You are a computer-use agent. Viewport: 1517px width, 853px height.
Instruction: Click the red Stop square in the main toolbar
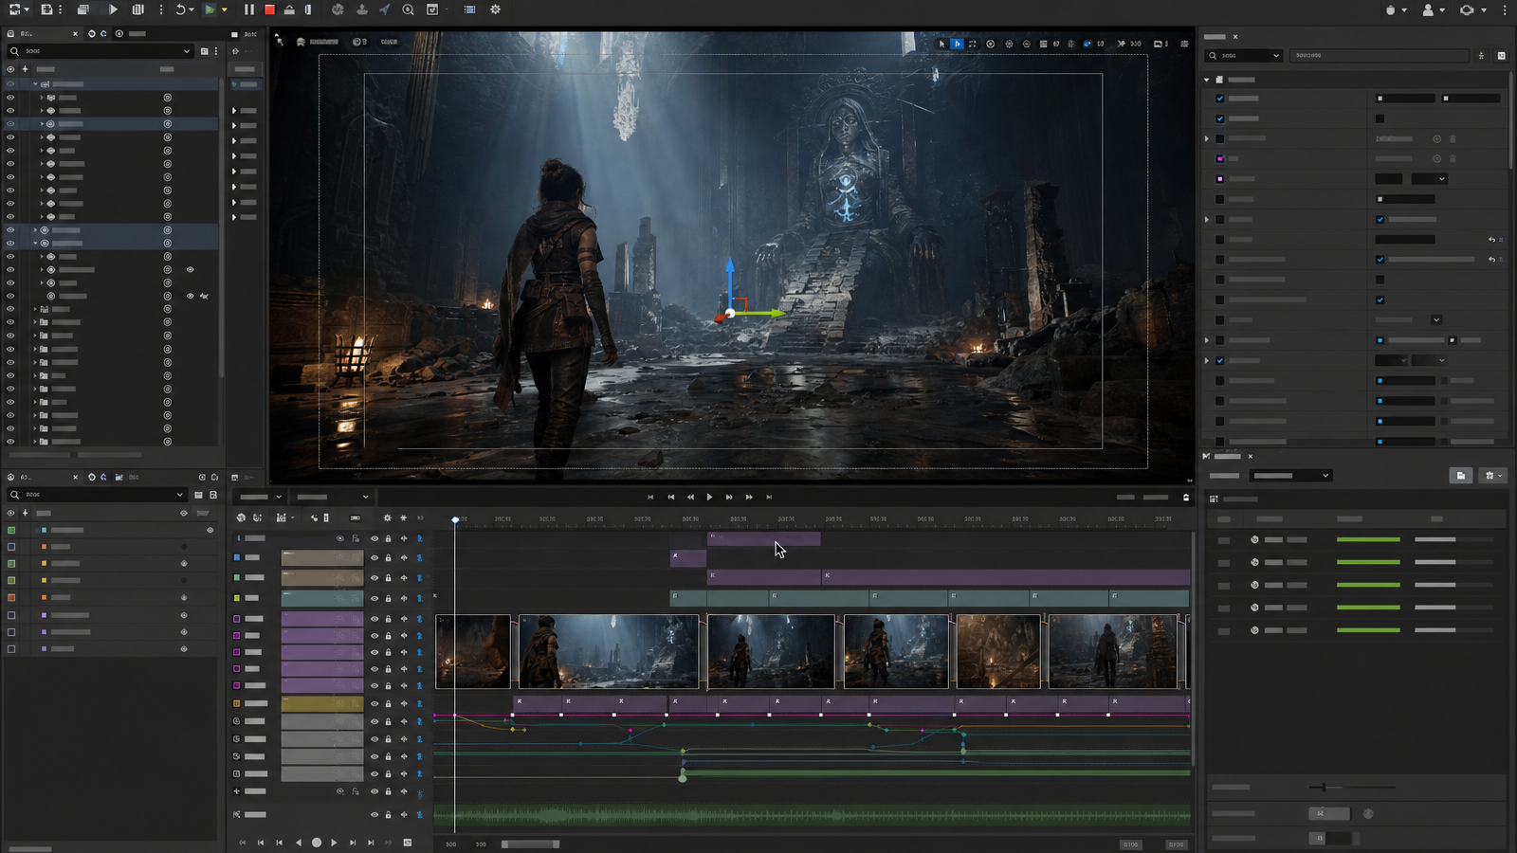pos(269,9)
